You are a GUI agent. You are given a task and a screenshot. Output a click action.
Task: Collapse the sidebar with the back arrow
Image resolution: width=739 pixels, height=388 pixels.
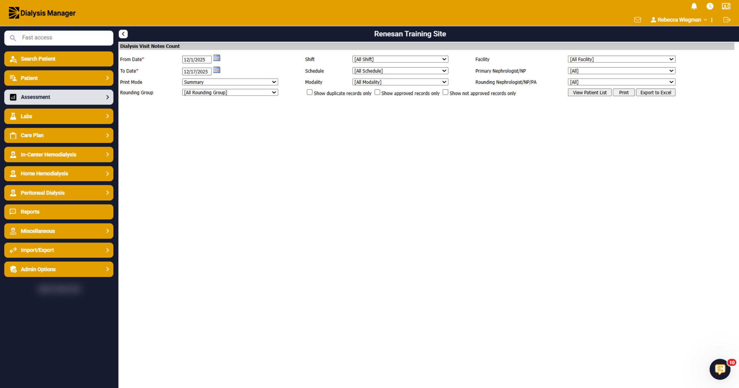123,34
